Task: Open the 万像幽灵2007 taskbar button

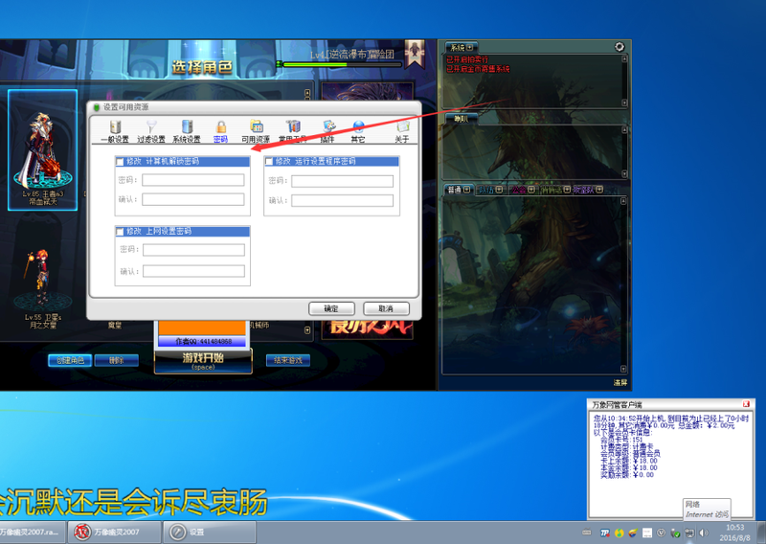Action: click(x=114, y=532)
